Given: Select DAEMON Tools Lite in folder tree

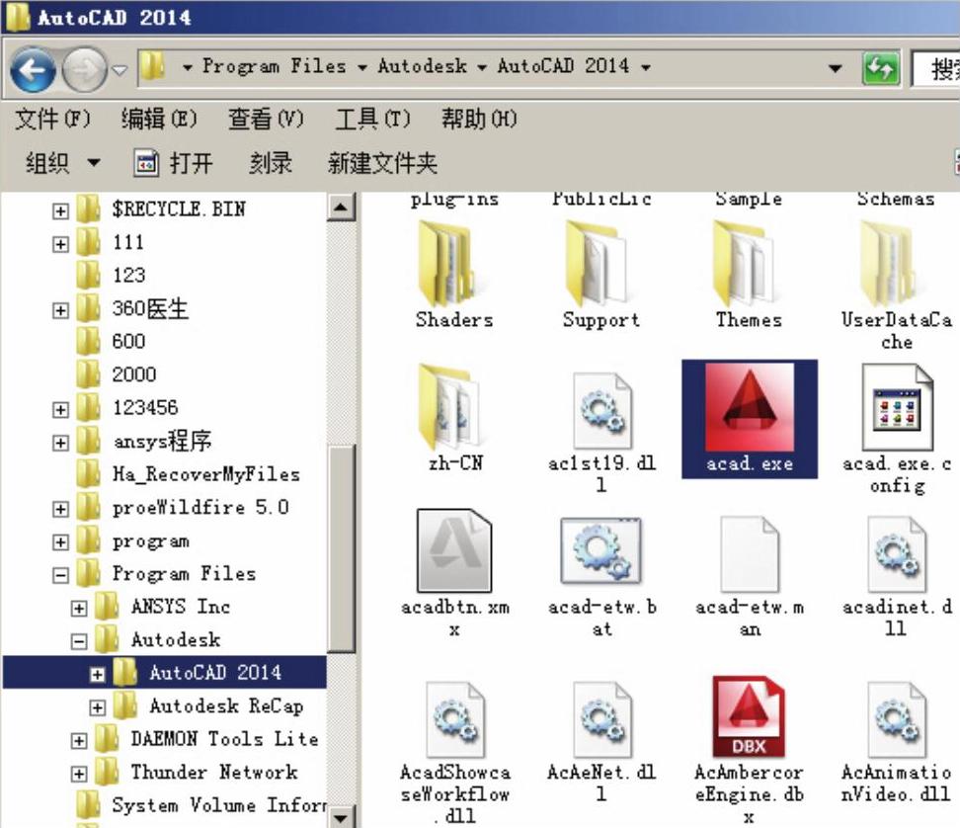Looking at the screenshot, I should point(224,739).
